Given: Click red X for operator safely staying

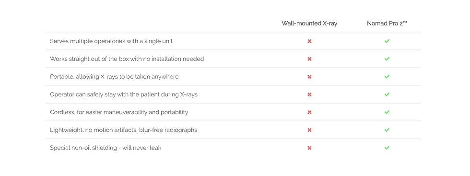Looking at the screenshot, I should 309,94.
